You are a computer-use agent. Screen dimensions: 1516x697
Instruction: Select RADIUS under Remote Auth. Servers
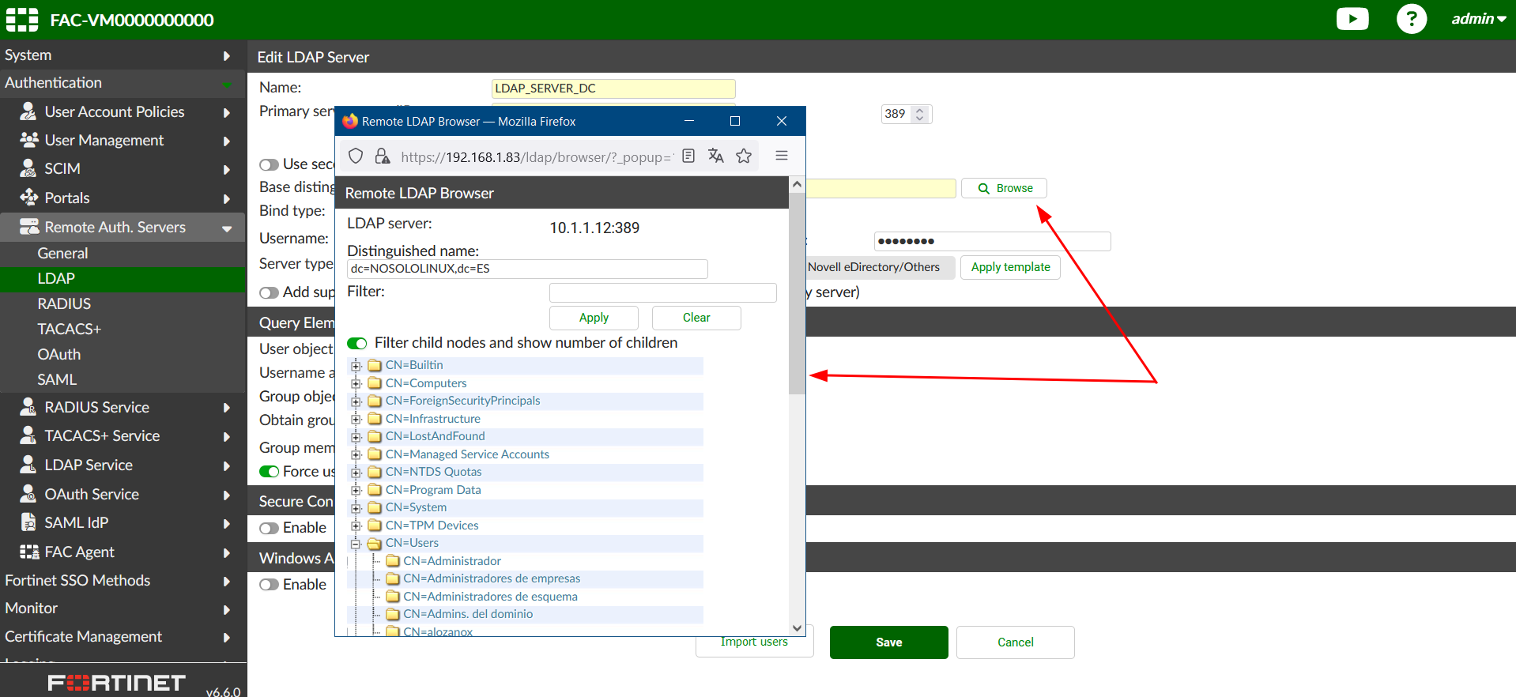[64, 303]
